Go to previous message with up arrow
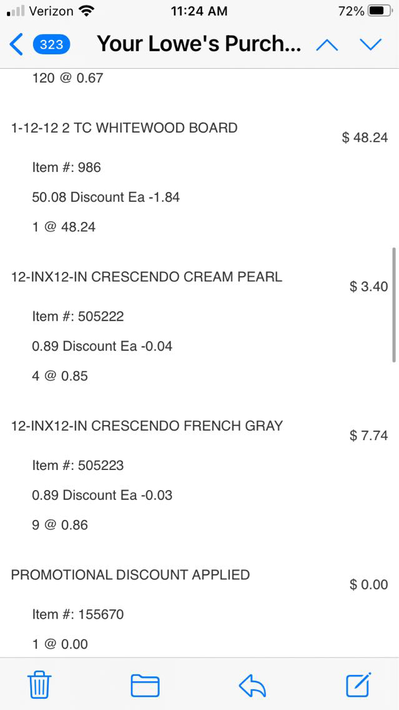399x710 pixels. click(327, 44)
